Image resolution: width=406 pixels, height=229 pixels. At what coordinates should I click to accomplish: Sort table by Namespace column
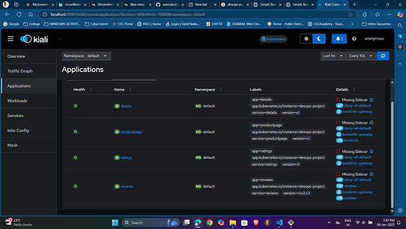click(x=208, y=89)
